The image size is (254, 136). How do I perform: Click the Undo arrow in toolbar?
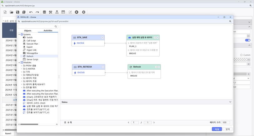tap(31, 12)
